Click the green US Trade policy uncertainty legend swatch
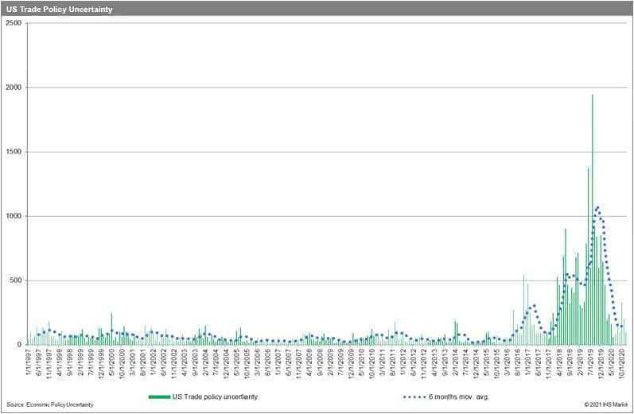 162,396
